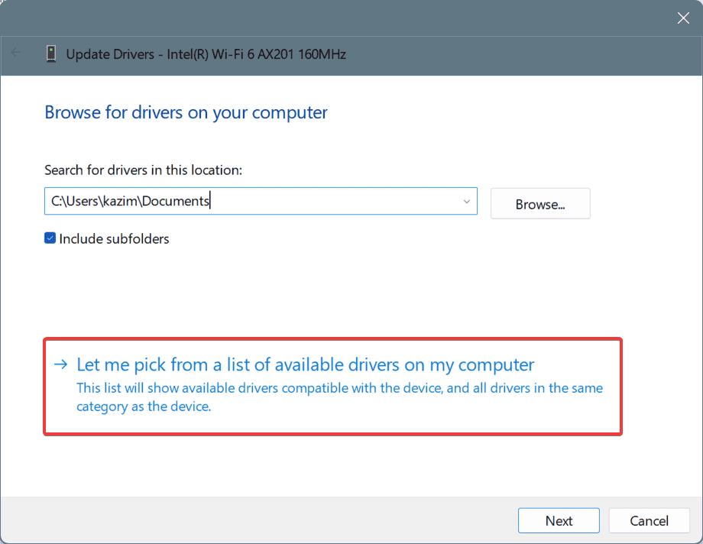Click the arrow icon beside Let me pick
This screenshot has width=703, height=544.
[x=60, y=364]
